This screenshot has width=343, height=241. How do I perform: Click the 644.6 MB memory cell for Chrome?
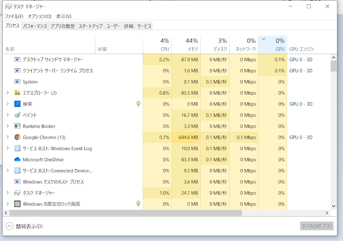pyautogui.click(x=186, y=137)
